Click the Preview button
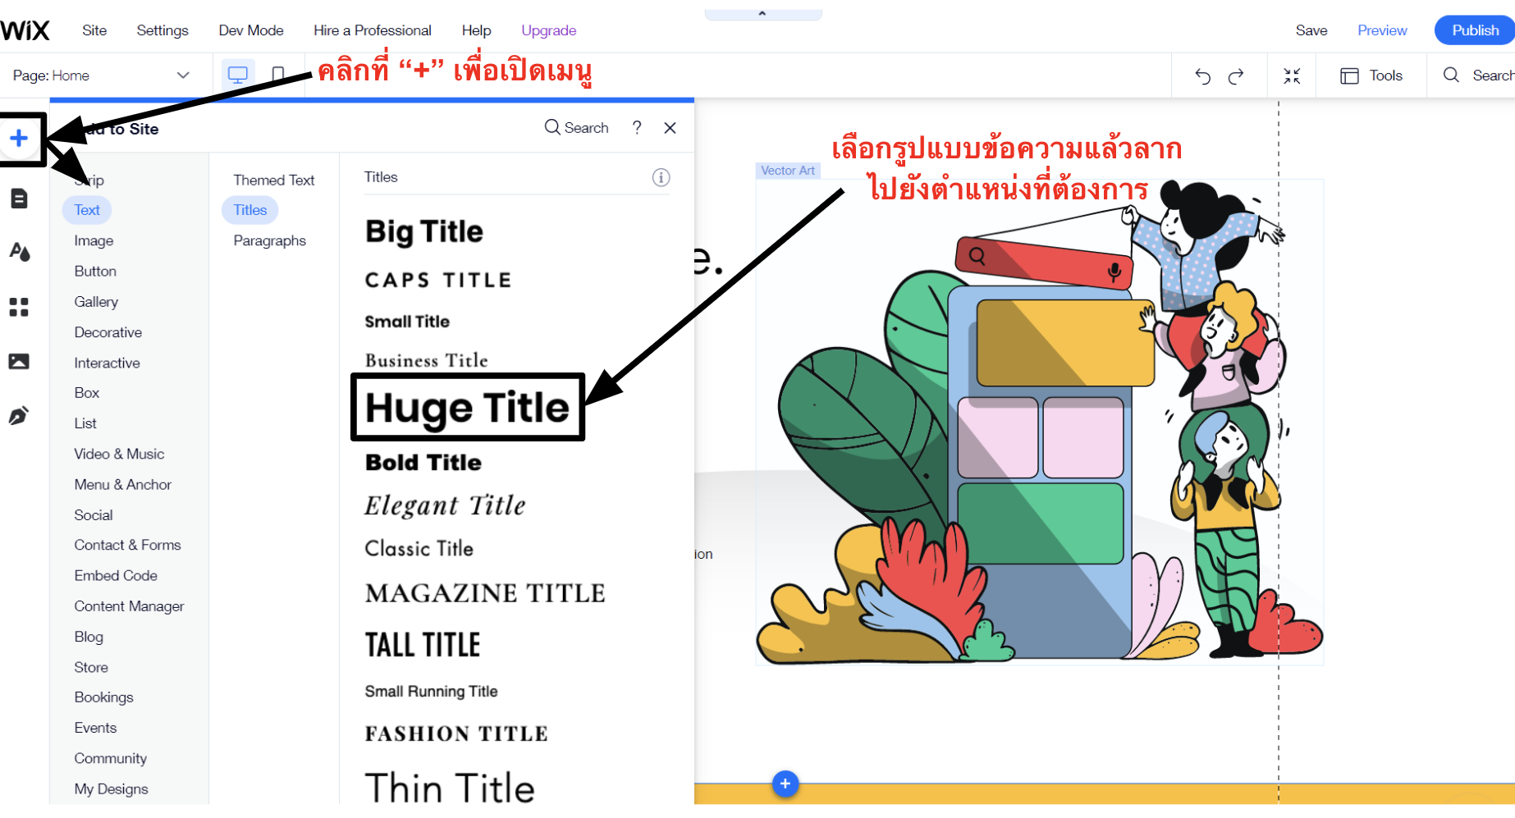Screen dimensions: 1515x818 click(1382, 30)
